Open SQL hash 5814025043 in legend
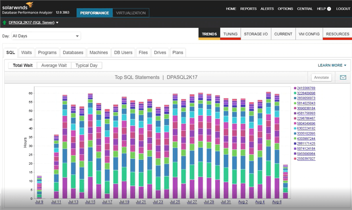The width and height of the screenshot is (352, 210). pyautogui.click(x=306, y=103)
